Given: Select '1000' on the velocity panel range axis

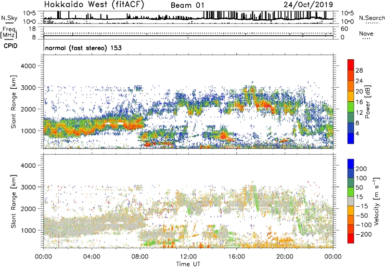Looking at the screenshot, I should click(28, 230).
